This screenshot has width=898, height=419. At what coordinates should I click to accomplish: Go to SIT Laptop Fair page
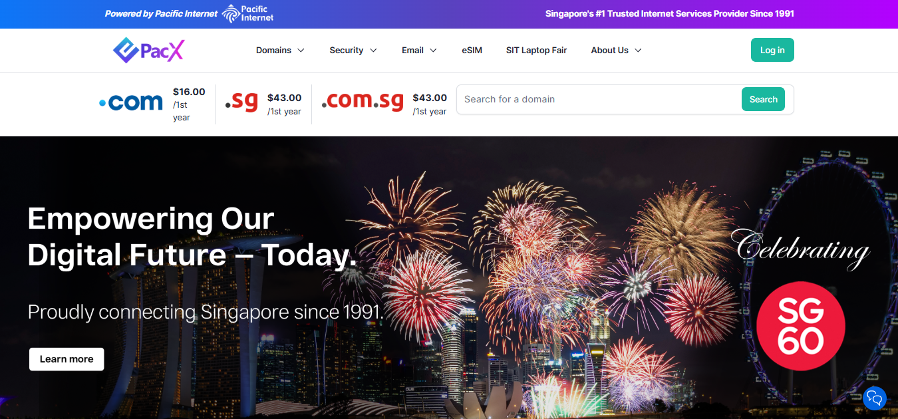pyautogui.click(x=536, y=50)
